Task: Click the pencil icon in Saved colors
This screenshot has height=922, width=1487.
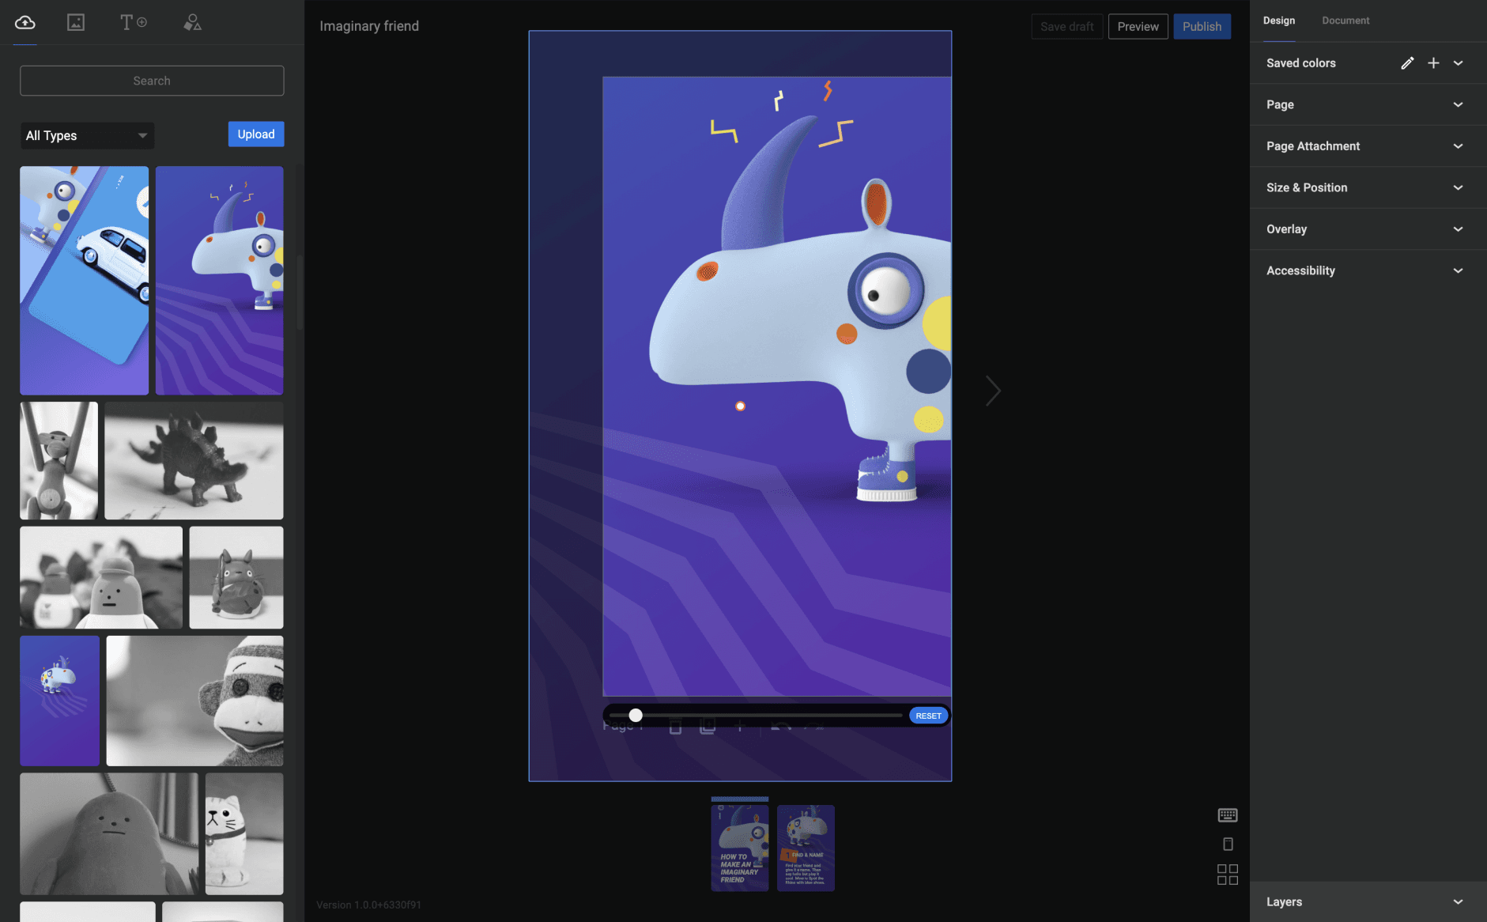Action: (x=1407, y=63)
